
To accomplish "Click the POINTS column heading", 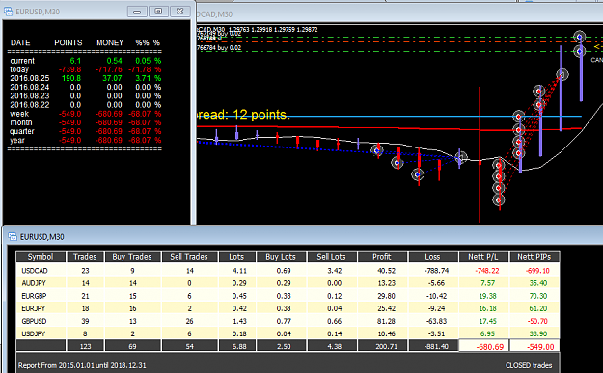I will (x=69, y=42).
